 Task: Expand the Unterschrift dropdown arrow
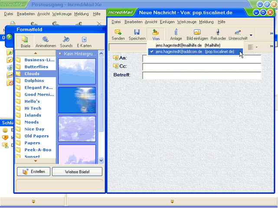[251, 35]
